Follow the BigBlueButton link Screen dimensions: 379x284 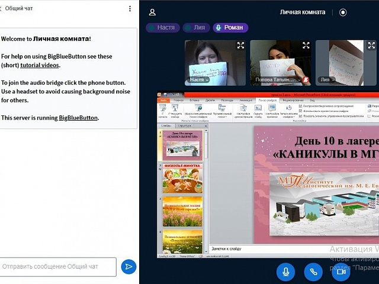pyautogui.click(x=78, y=118)
